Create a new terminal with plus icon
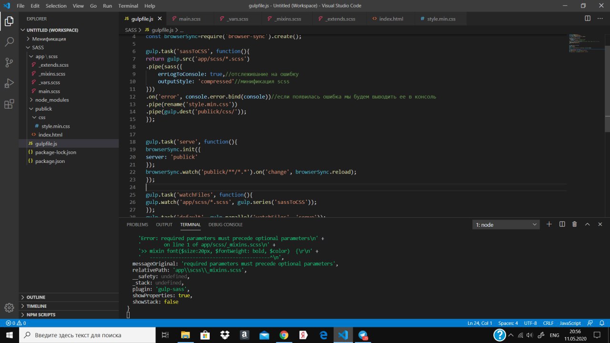 coord(549,224)
